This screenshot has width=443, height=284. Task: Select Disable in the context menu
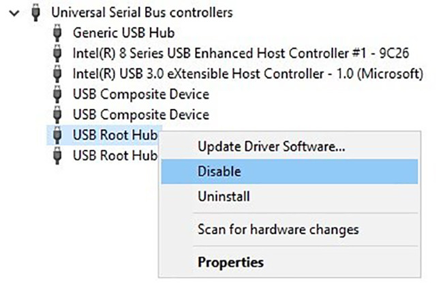[218, 172]
